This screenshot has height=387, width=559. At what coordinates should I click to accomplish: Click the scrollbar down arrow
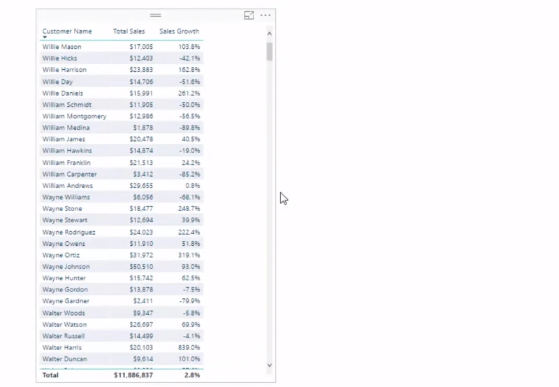click(270, 365)
